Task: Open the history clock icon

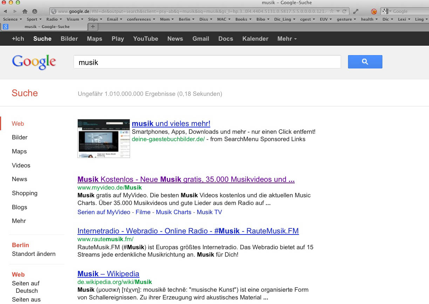Action: [35, 11]
